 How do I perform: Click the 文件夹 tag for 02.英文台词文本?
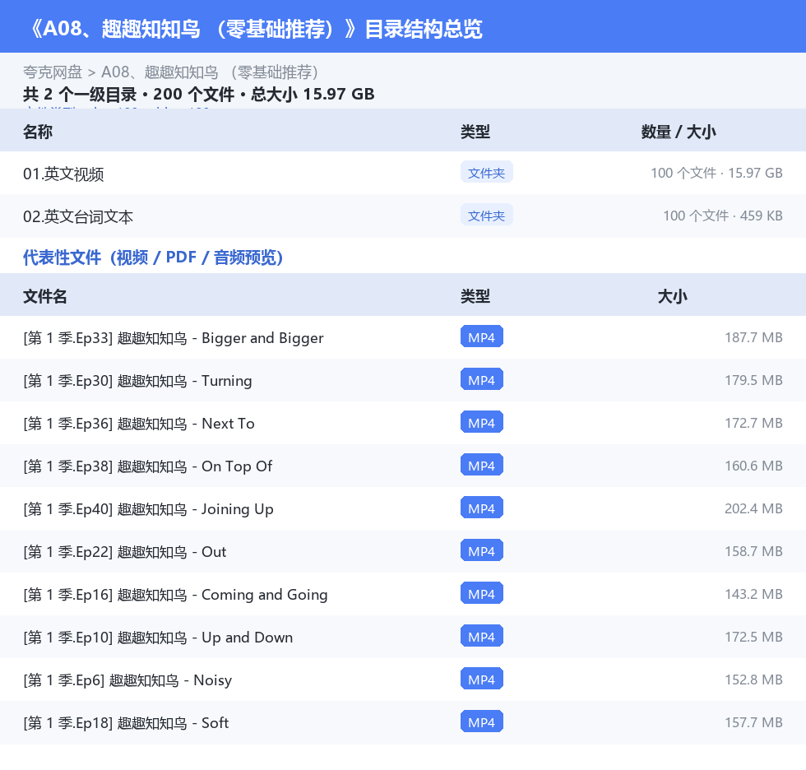tap(486, 216)
